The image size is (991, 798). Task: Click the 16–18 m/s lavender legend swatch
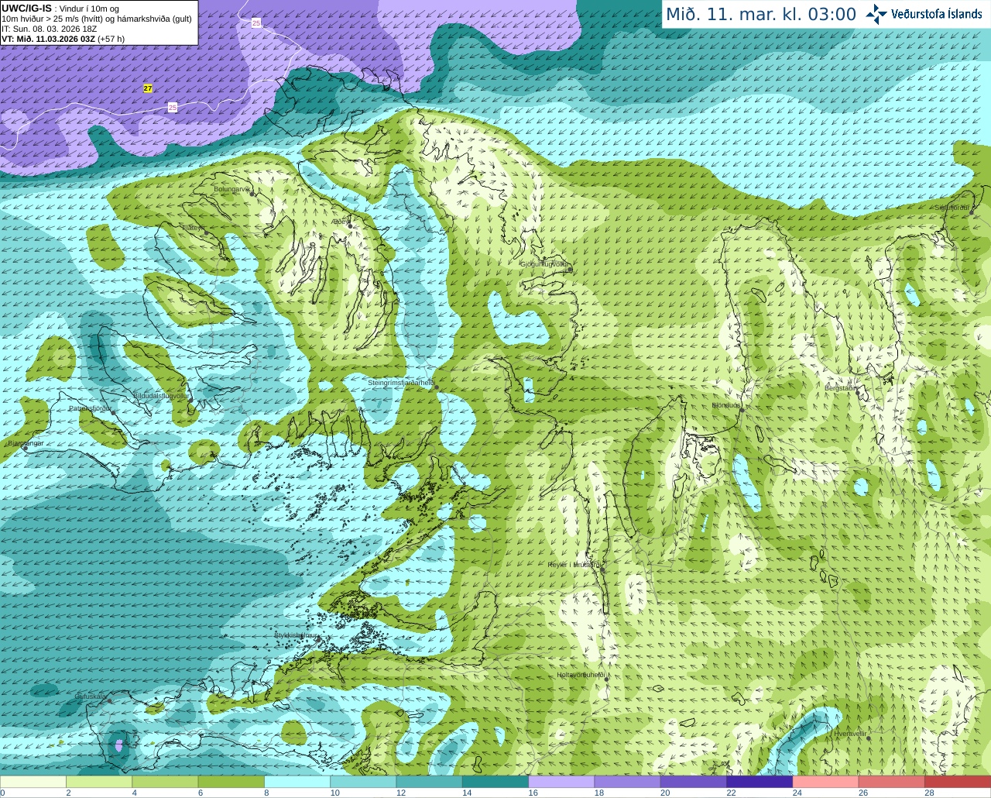point(561,782)
